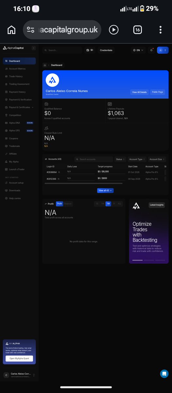Launch cTrader from the sidebar
This screenshot has width=172, height=393.
19,169
